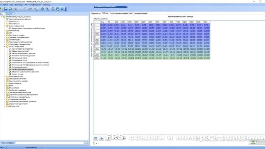Screen dimensions: 265x149
Task: Collapse the Диспетчер режимов folder
Action: pos(5,26)
